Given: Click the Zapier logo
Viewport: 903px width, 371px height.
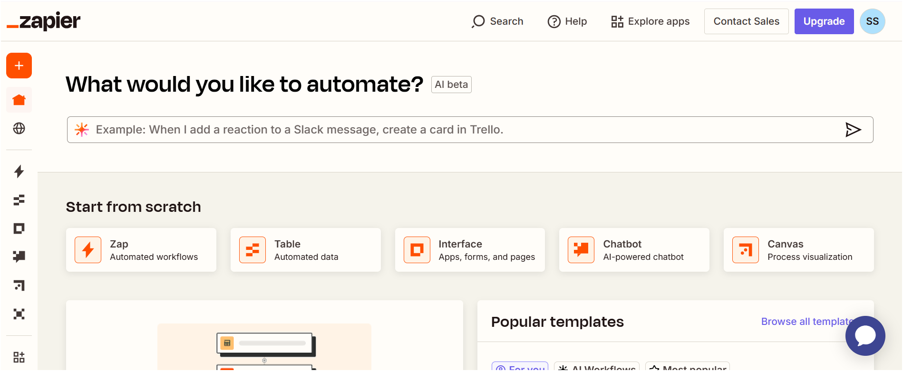Looking at the screenshot, I should pos(43,21).
